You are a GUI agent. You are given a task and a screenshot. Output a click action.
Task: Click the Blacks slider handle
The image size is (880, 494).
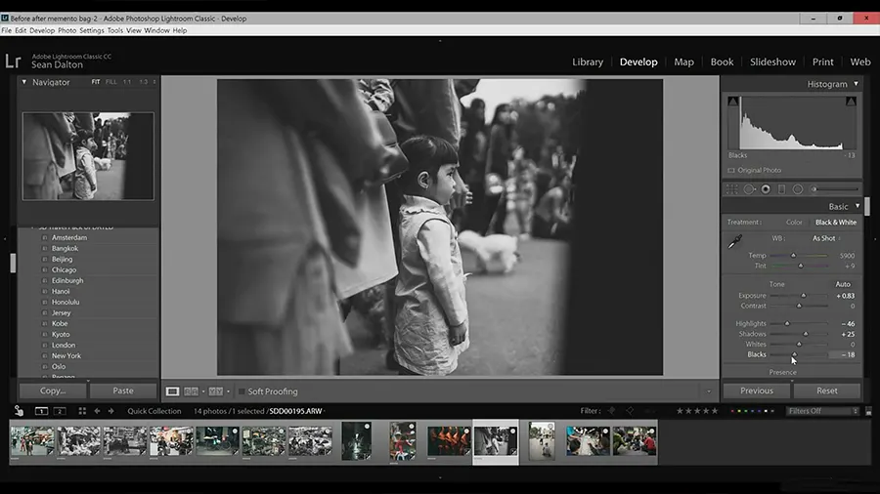click(793, 354)
